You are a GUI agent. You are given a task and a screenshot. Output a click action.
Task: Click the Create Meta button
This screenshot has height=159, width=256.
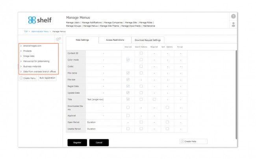click(x=193, y=141)
